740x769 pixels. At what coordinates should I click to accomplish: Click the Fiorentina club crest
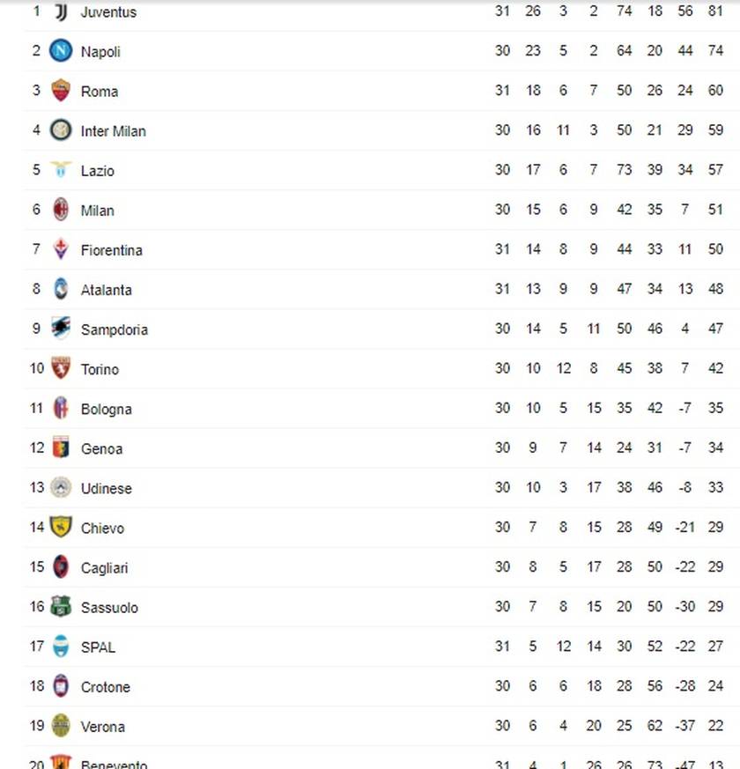pyautogui.click(x=61, y=249)
